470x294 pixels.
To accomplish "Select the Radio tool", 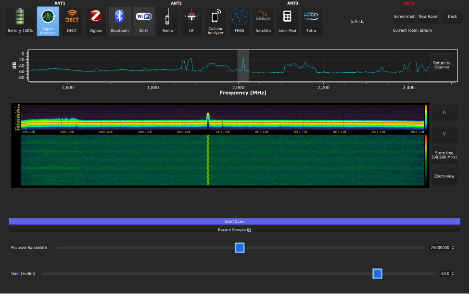I will [x=167, y=21].
